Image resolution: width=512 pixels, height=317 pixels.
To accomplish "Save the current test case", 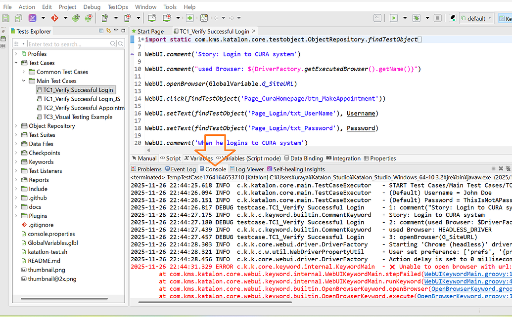I will pos(6,18).
